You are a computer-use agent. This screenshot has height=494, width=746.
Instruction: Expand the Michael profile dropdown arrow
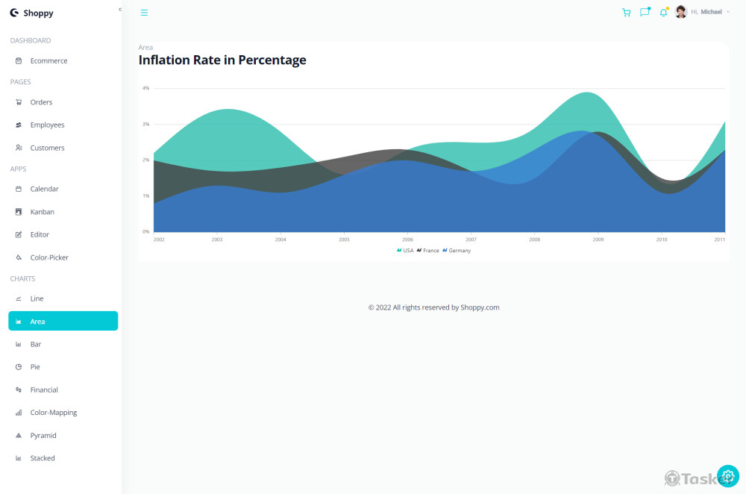728,12
